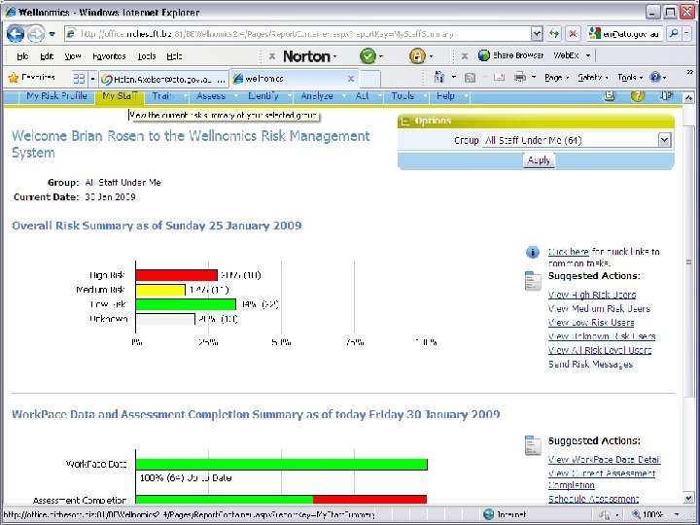The width and height of the screenshot is (700, 525).
Task: Open View WorkPace Data Detail link
Action: click(x=605, y=459)
